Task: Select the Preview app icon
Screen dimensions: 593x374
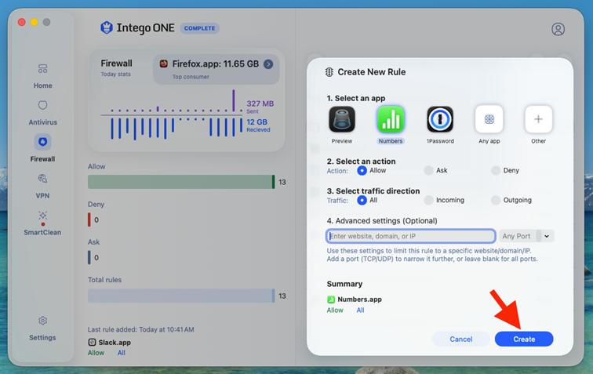Action: click(x=341, y=119)
